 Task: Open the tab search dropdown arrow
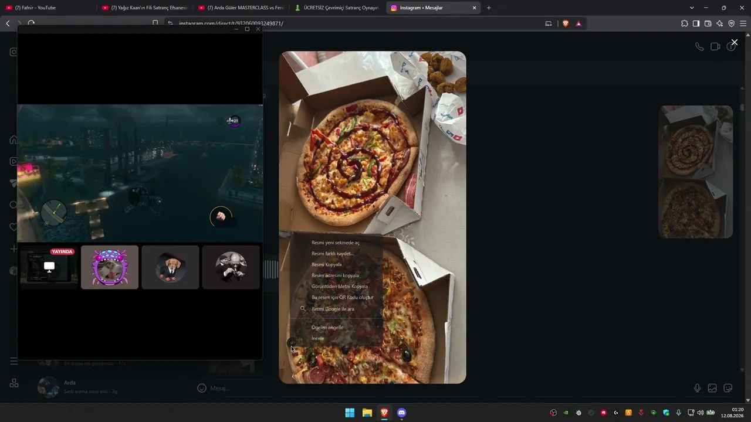pyautogui.click(x=692, y=8)
